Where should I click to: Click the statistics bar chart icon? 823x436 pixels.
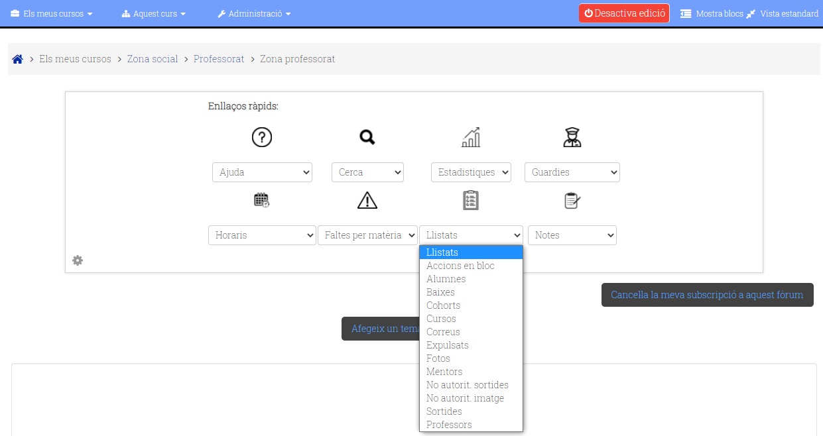tap(471, 137)
